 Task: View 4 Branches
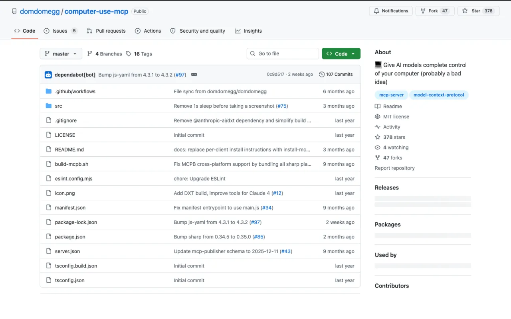(105, 54)
